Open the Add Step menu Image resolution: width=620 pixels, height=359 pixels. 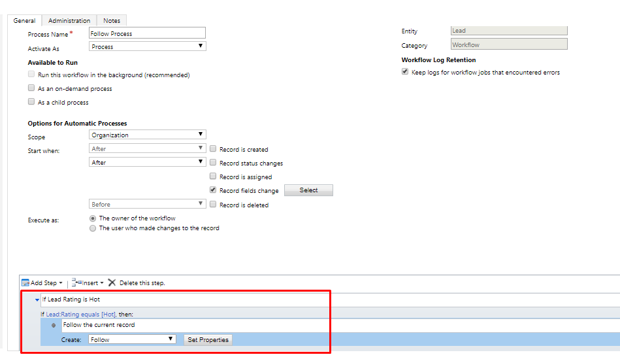(42, 282)
